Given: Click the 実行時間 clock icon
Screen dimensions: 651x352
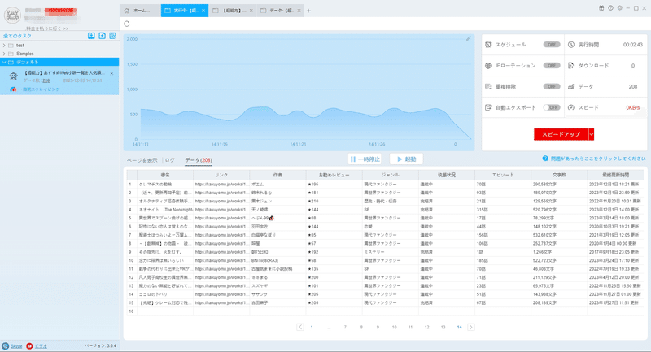Looking at the screenshot, I should (571, 45).
